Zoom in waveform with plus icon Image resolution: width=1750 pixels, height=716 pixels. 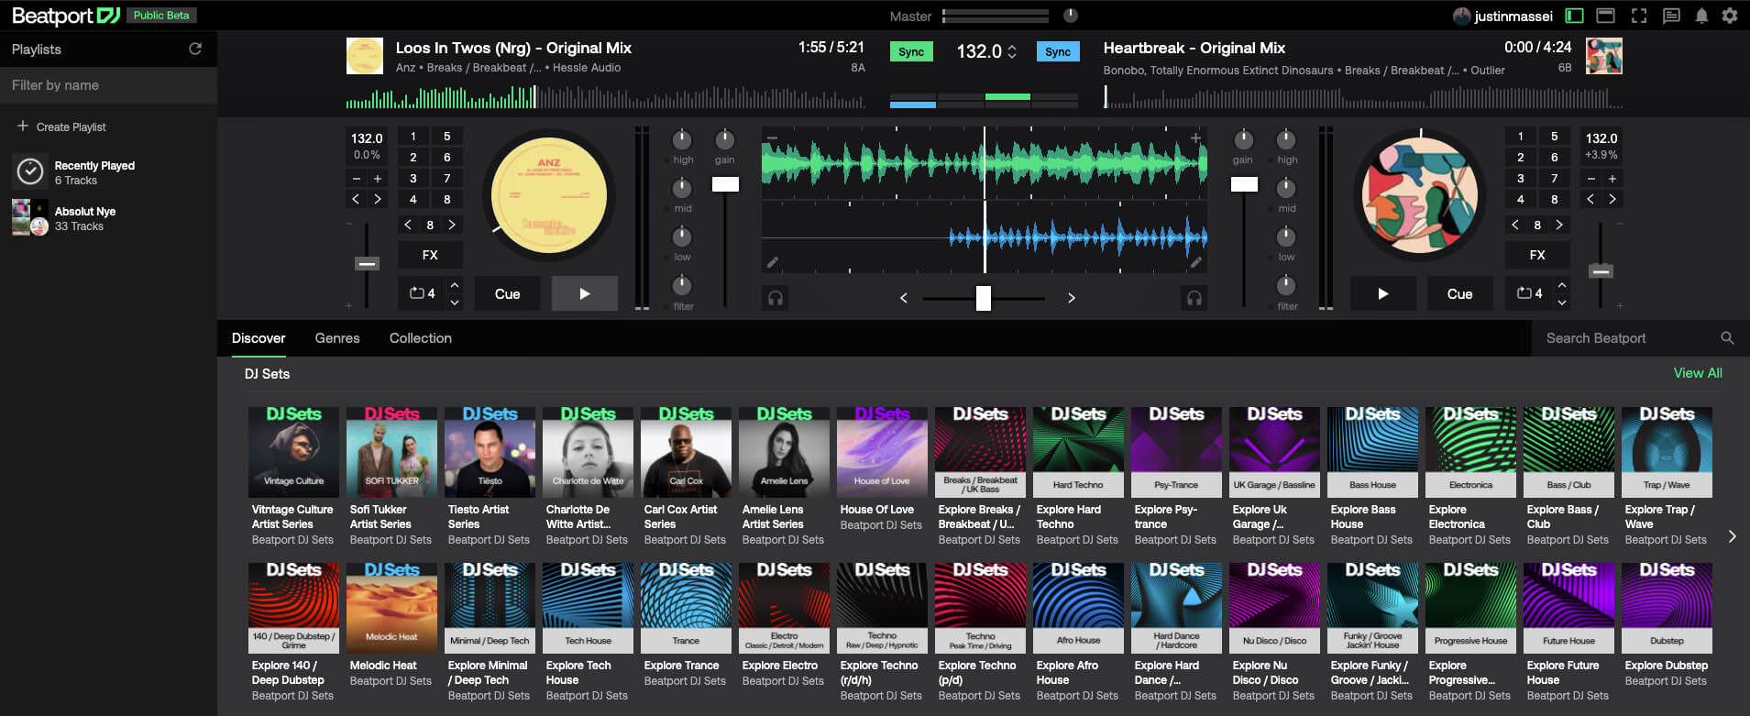point(1195,138)
